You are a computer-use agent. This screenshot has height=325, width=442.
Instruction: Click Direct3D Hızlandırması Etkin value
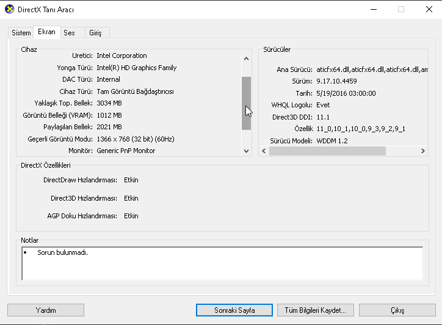coord(131,198)
